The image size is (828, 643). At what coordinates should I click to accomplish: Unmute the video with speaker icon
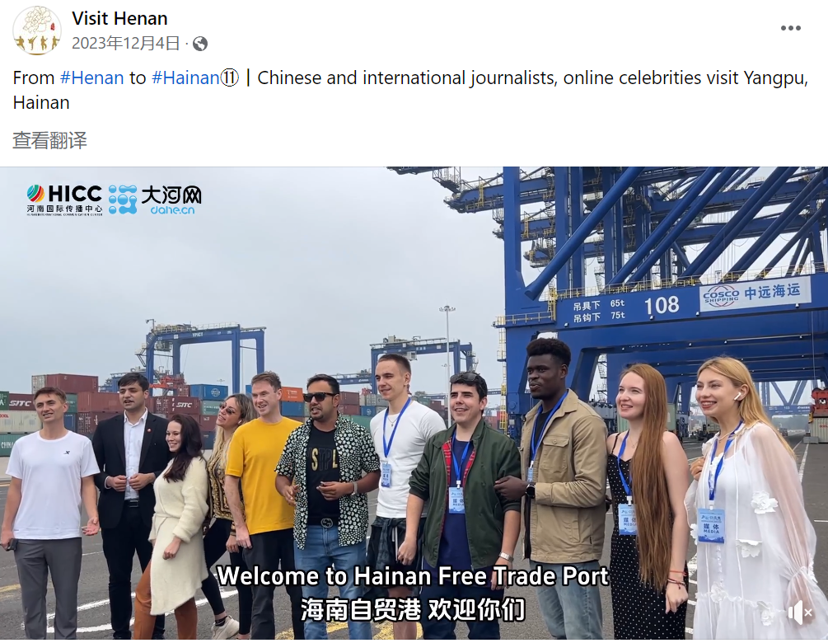coord(800,612)
